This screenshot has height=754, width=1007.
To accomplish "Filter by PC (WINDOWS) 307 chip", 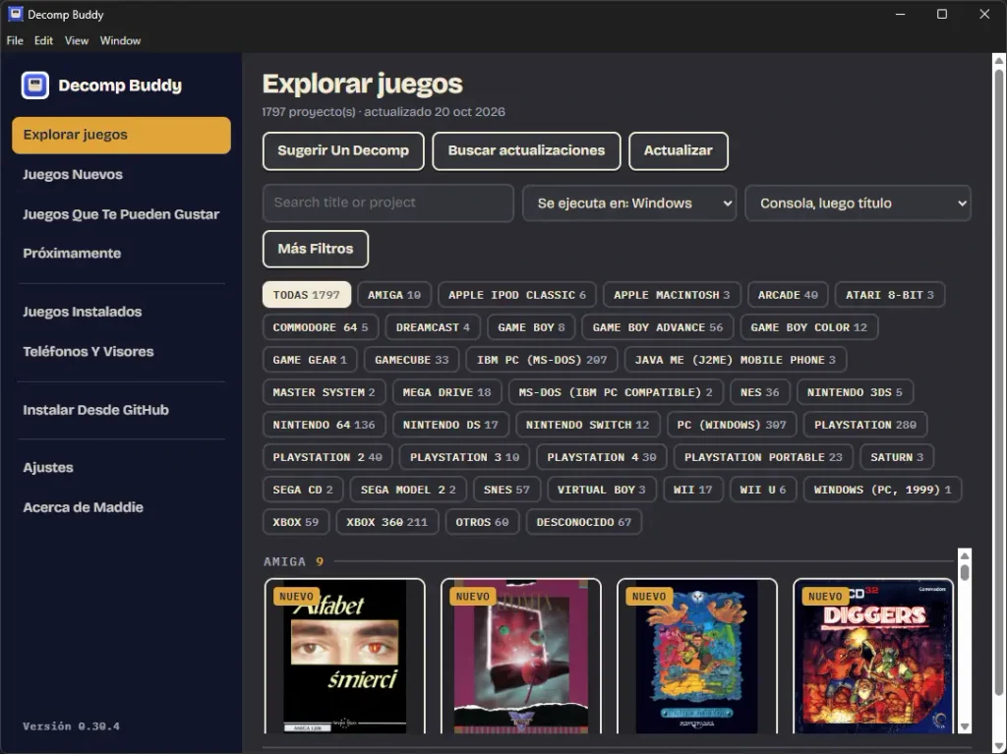I will (x=732, y=425).
